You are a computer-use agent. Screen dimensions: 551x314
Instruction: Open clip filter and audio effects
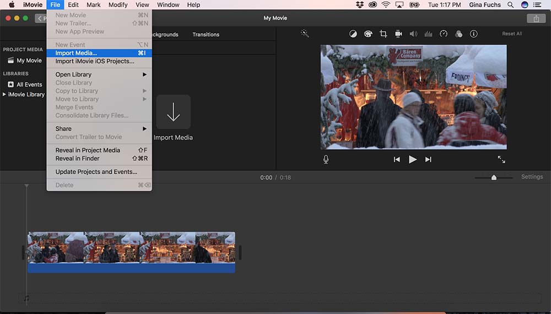click(458, 34)
